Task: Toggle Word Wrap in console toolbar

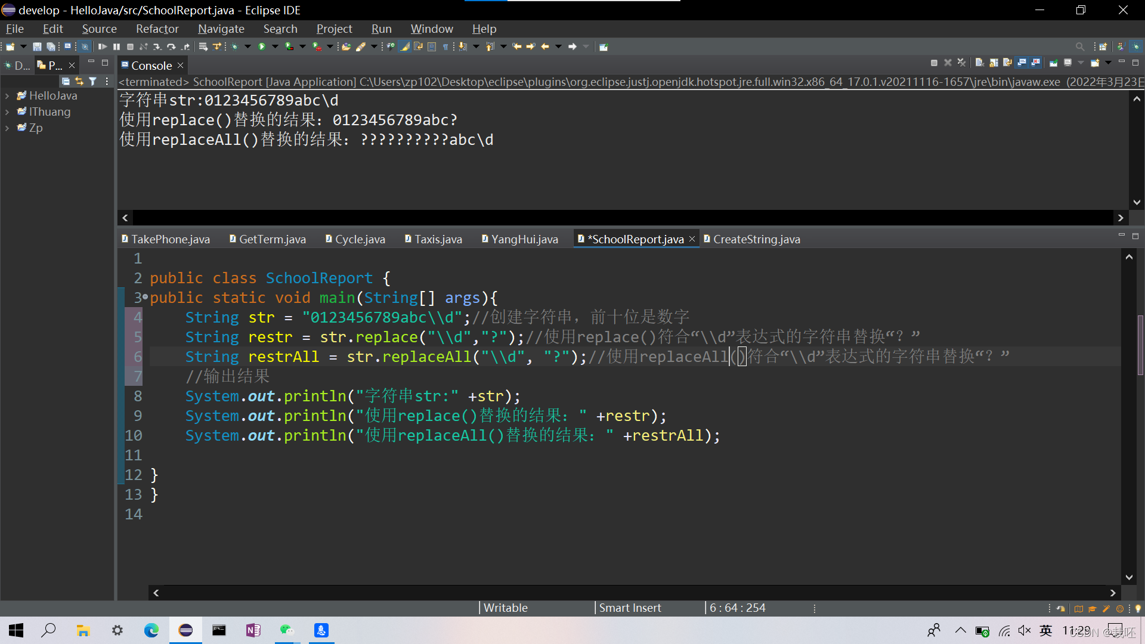Action: coord(1007,63)
